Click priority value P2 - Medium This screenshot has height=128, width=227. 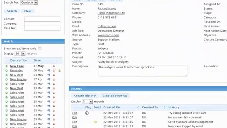coord(106,53)
